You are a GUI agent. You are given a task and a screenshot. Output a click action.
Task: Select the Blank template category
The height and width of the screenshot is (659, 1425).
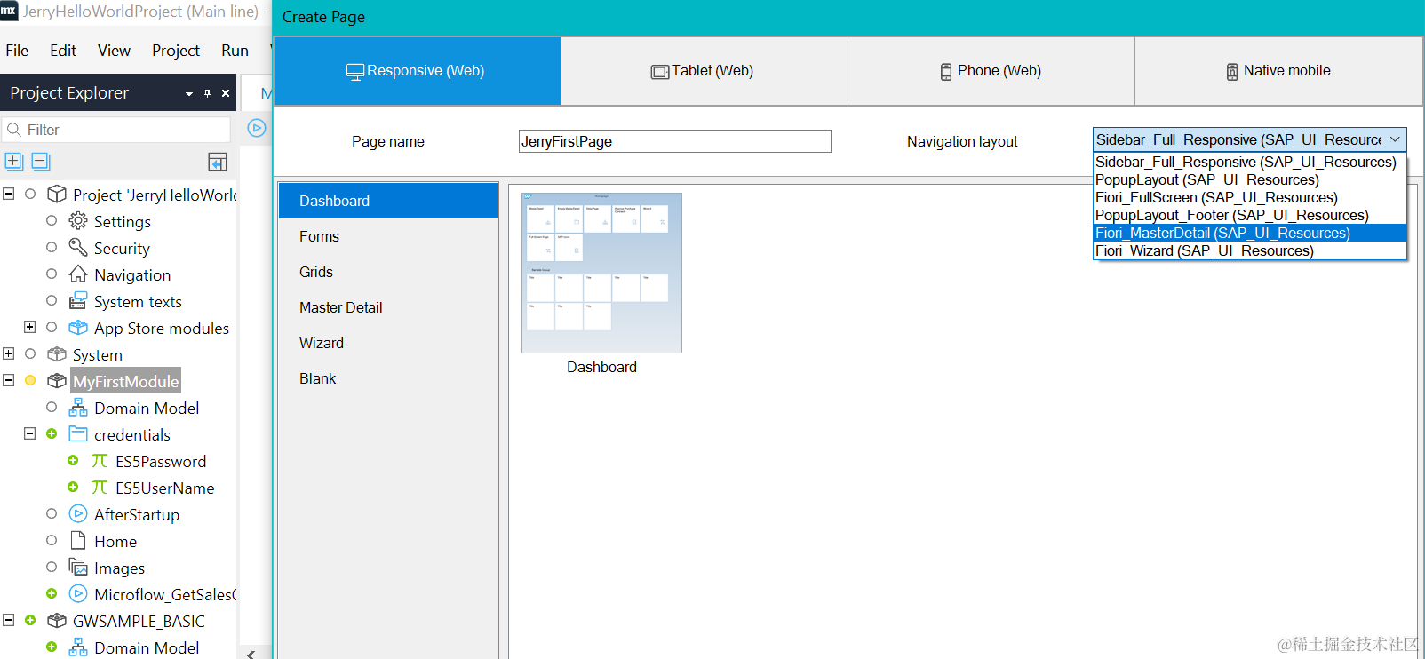point(388,378)
